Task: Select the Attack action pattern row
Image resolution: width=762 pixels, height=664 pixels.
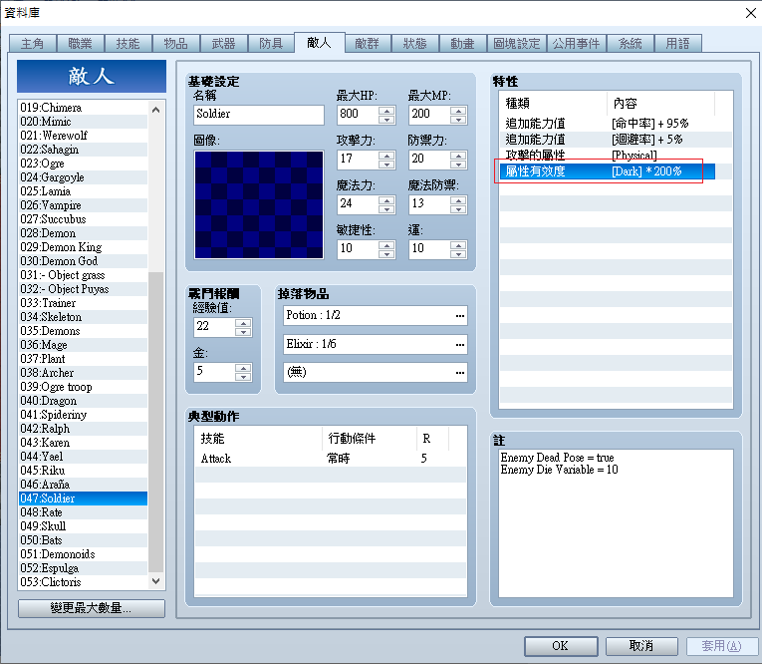Action: pos(331,459)
